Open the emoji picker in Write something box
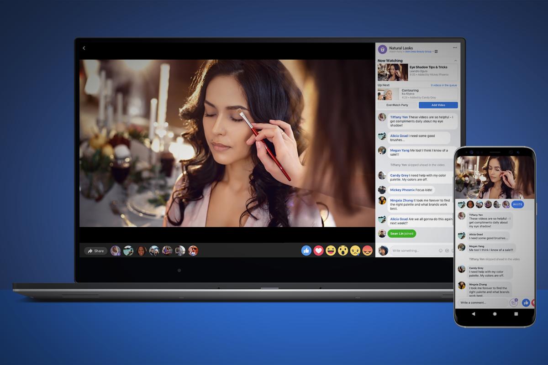Screen dimensions: 548x365 click(441, 250)
